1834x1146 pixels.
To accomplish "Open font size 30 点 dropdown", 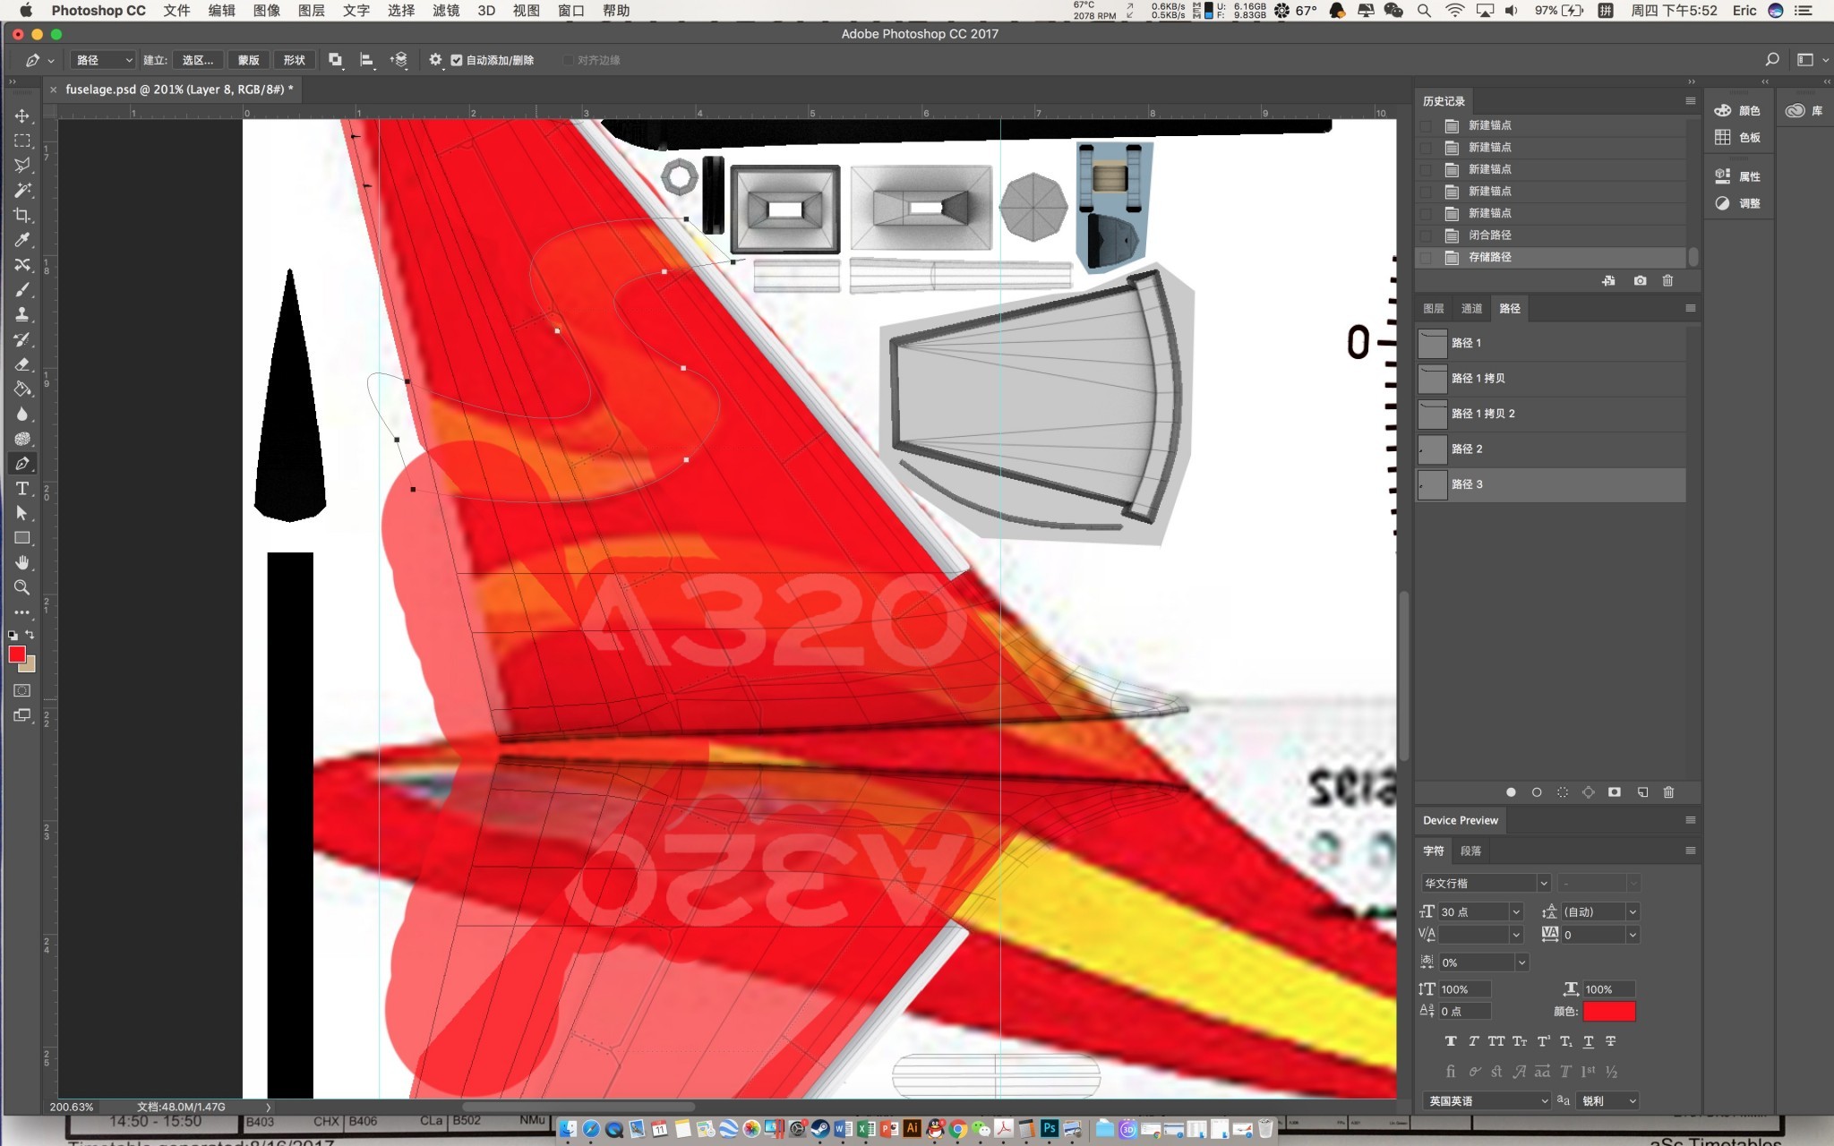I will (x=1516, y=912).
